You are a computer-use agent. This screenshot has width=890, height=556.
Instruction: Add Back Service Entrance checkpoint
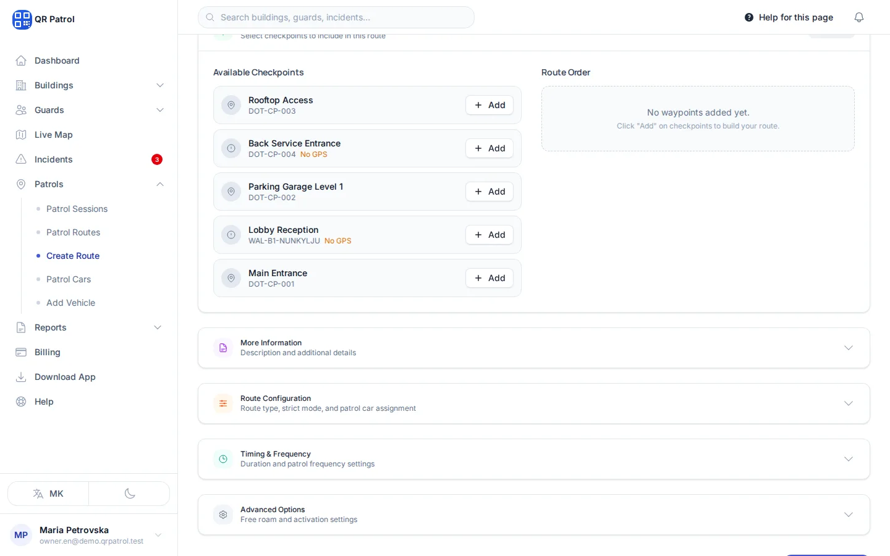coord(489,148)
